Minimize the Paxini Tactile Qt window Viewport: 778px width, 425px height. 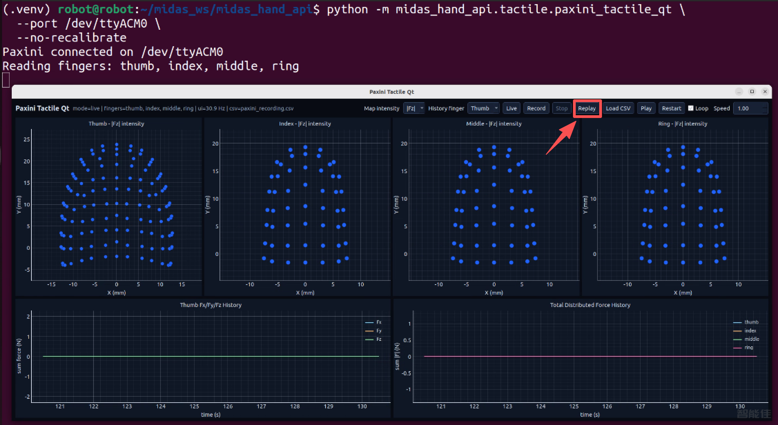point(739,91)
